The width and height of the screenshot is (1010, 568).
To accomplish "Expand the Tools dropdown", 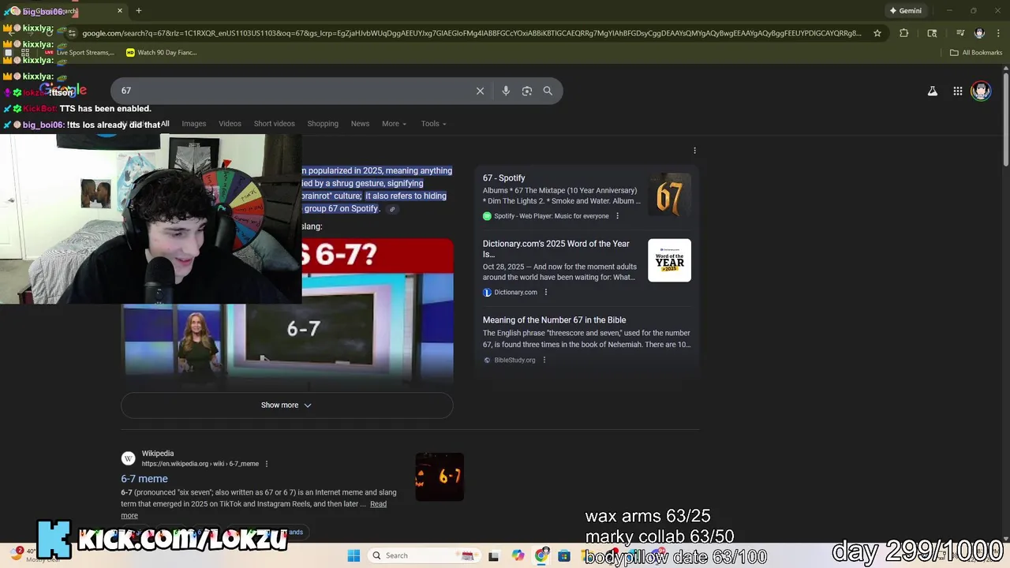I will pyautogui.click(x=433, y=124).
